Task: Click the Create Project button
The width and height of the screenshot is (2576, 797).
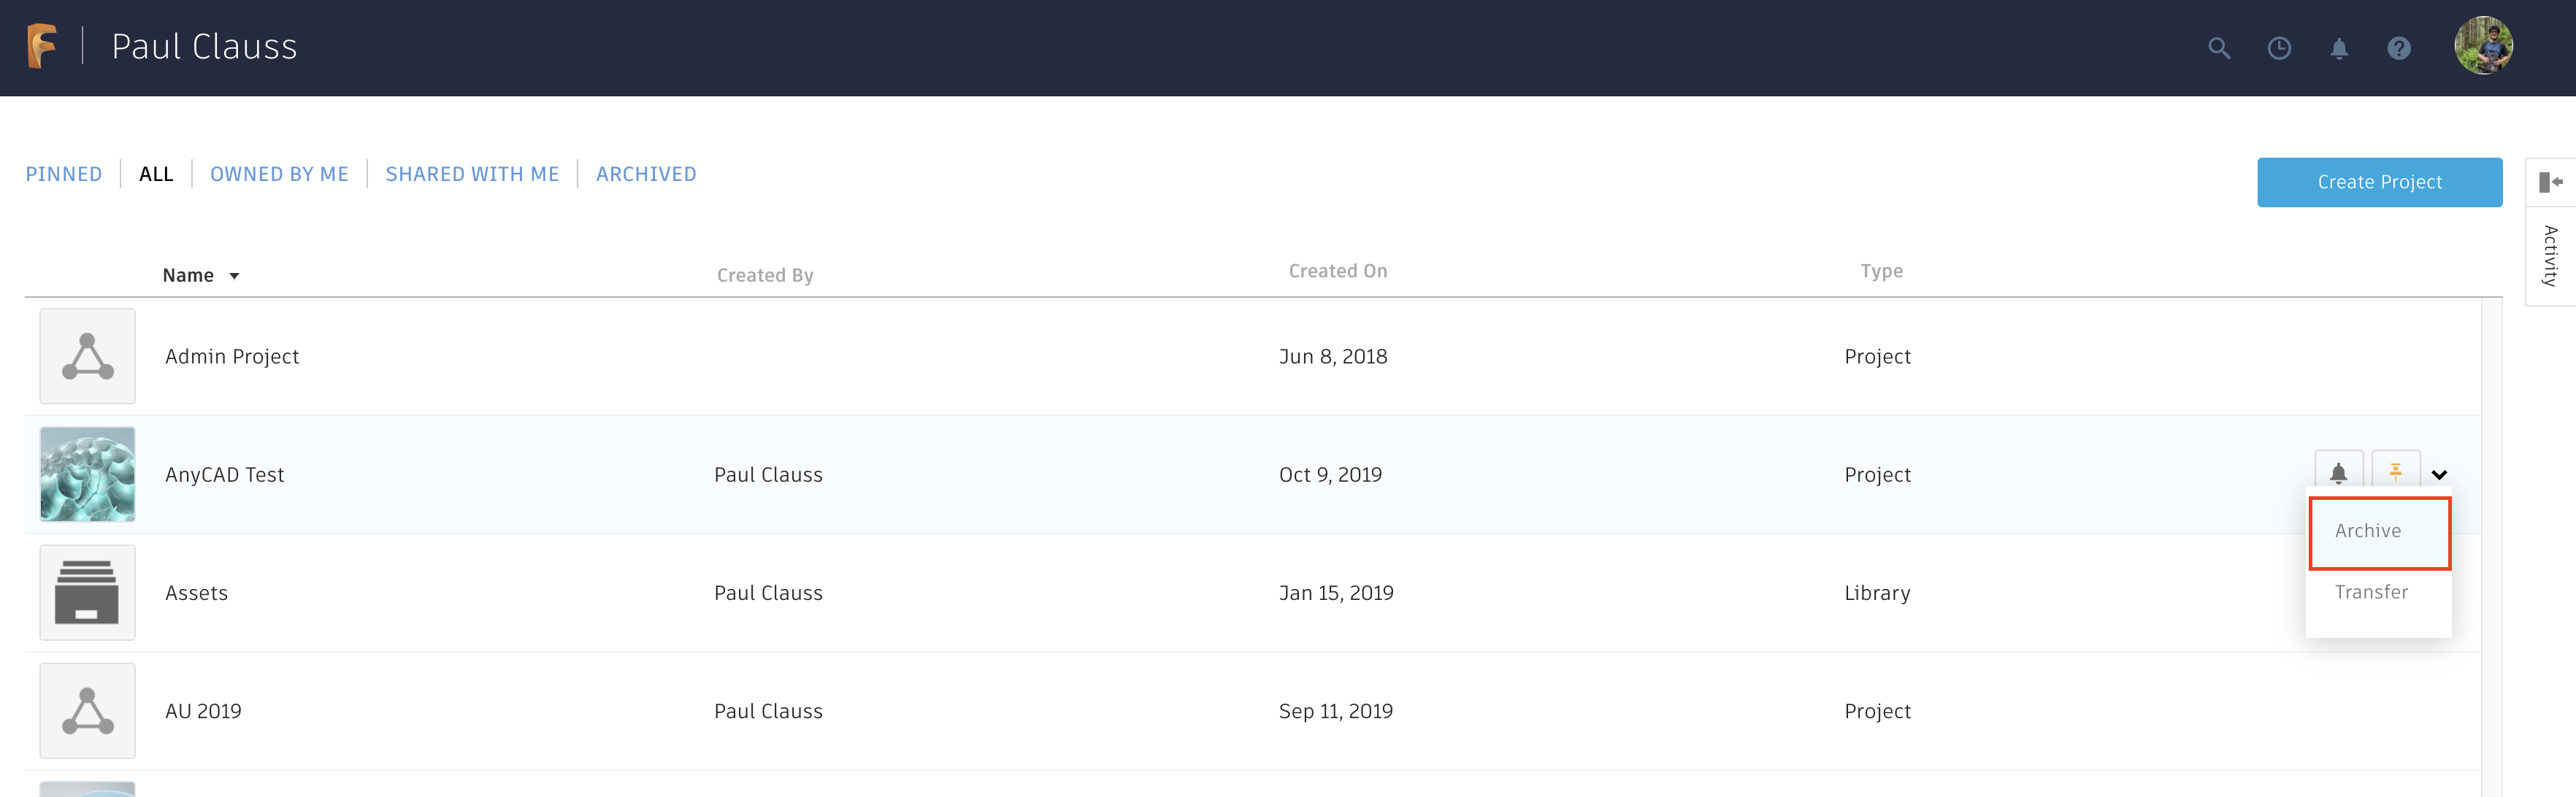Action: pyautogui.click(x=2379, y=182)
